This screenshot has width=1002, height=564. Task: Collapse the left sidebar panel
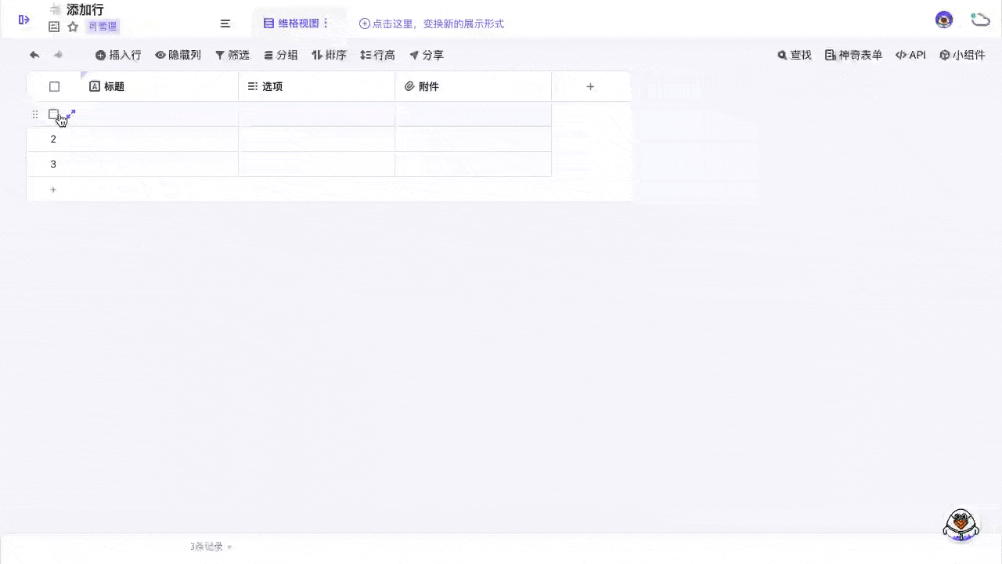23,19
